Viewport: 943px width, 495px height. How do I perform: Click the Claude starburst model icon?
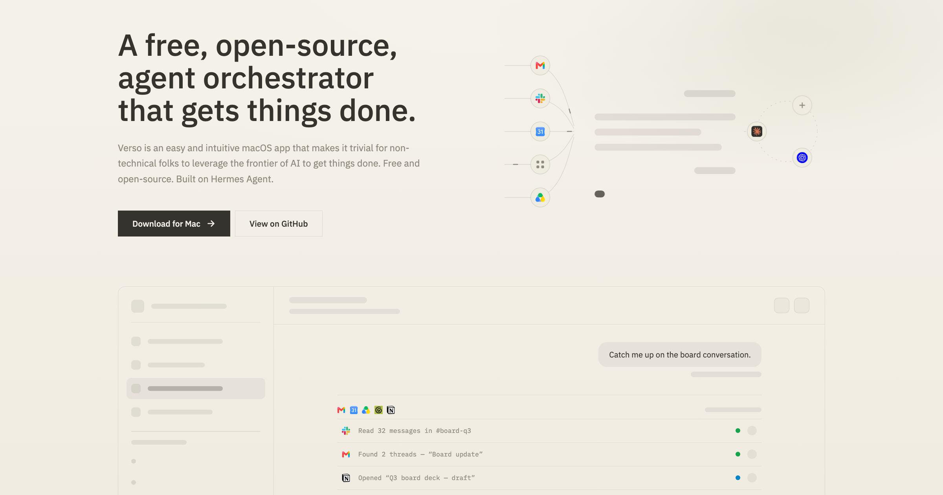pos(757,131)
